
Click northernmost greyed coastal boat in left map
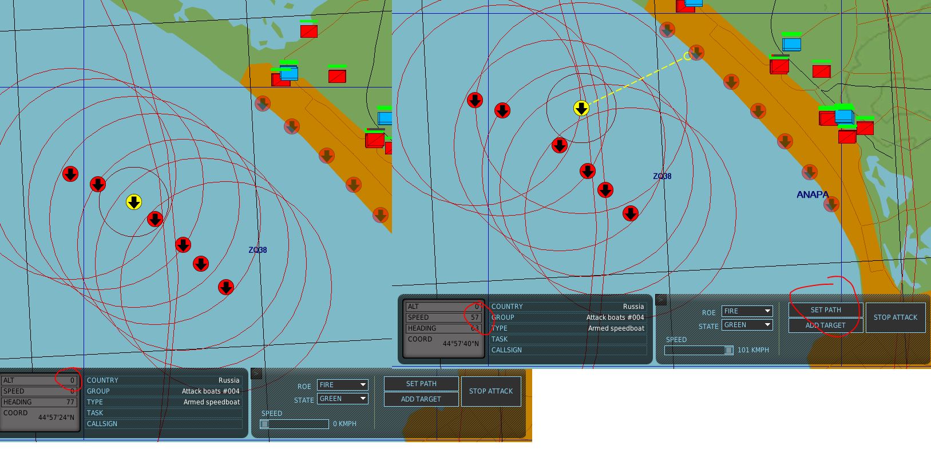pyautogui.click(x=263, y=104)
